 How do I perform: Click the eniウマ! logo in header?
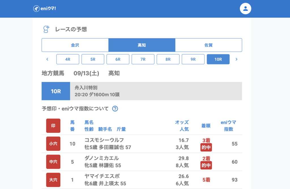coord(44,9)
